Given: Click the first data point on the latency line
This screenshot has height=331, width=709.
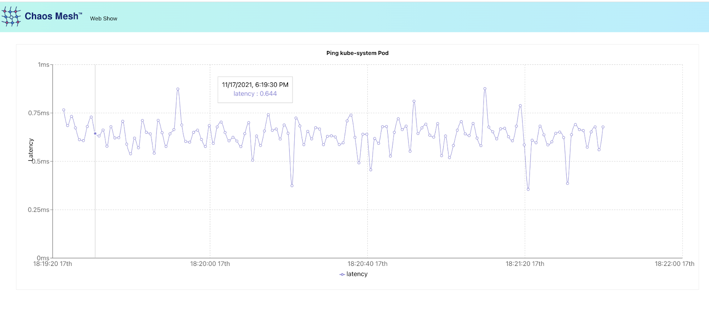Looking at the screenshot, I should pos(64,110).
